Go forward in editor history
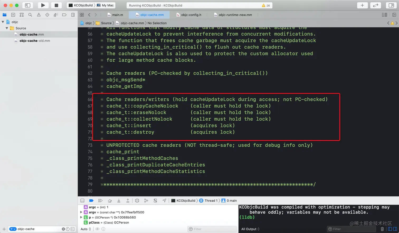The image size is (399, 233). tap(96, 15)
